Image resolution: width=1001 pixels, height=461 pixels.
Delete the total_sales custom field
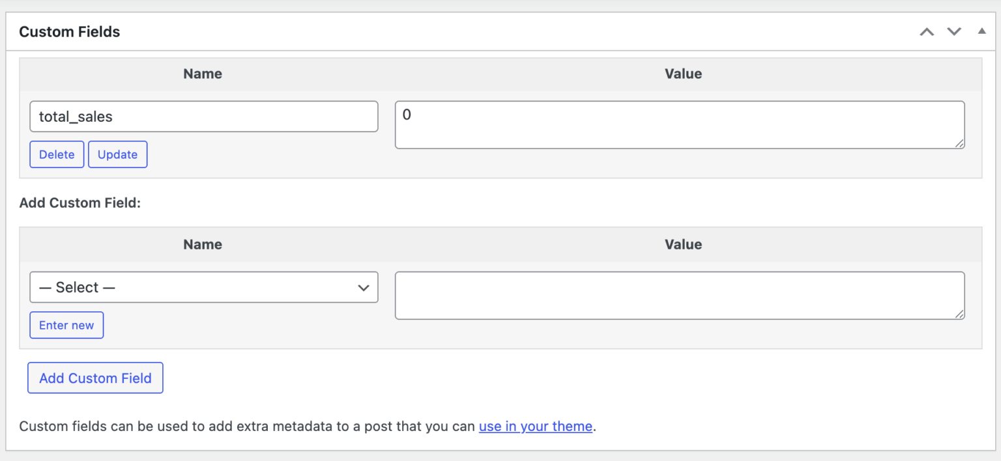click(56, 154)
